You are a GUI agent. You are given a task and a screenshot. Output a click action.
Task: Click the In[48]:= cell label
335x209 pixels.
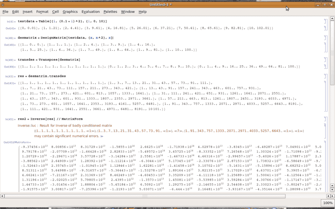(11, 38)
